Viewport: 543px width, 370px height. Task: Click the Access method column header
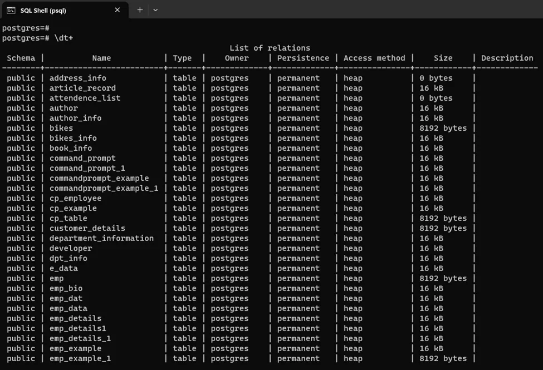(x=374, y=58)
